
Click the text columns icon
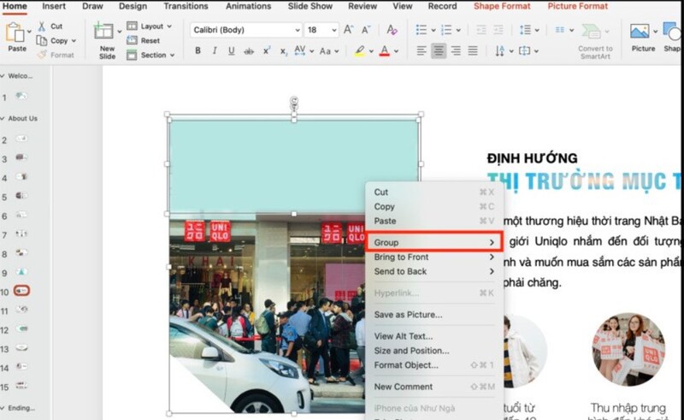[x=560, y=30]
